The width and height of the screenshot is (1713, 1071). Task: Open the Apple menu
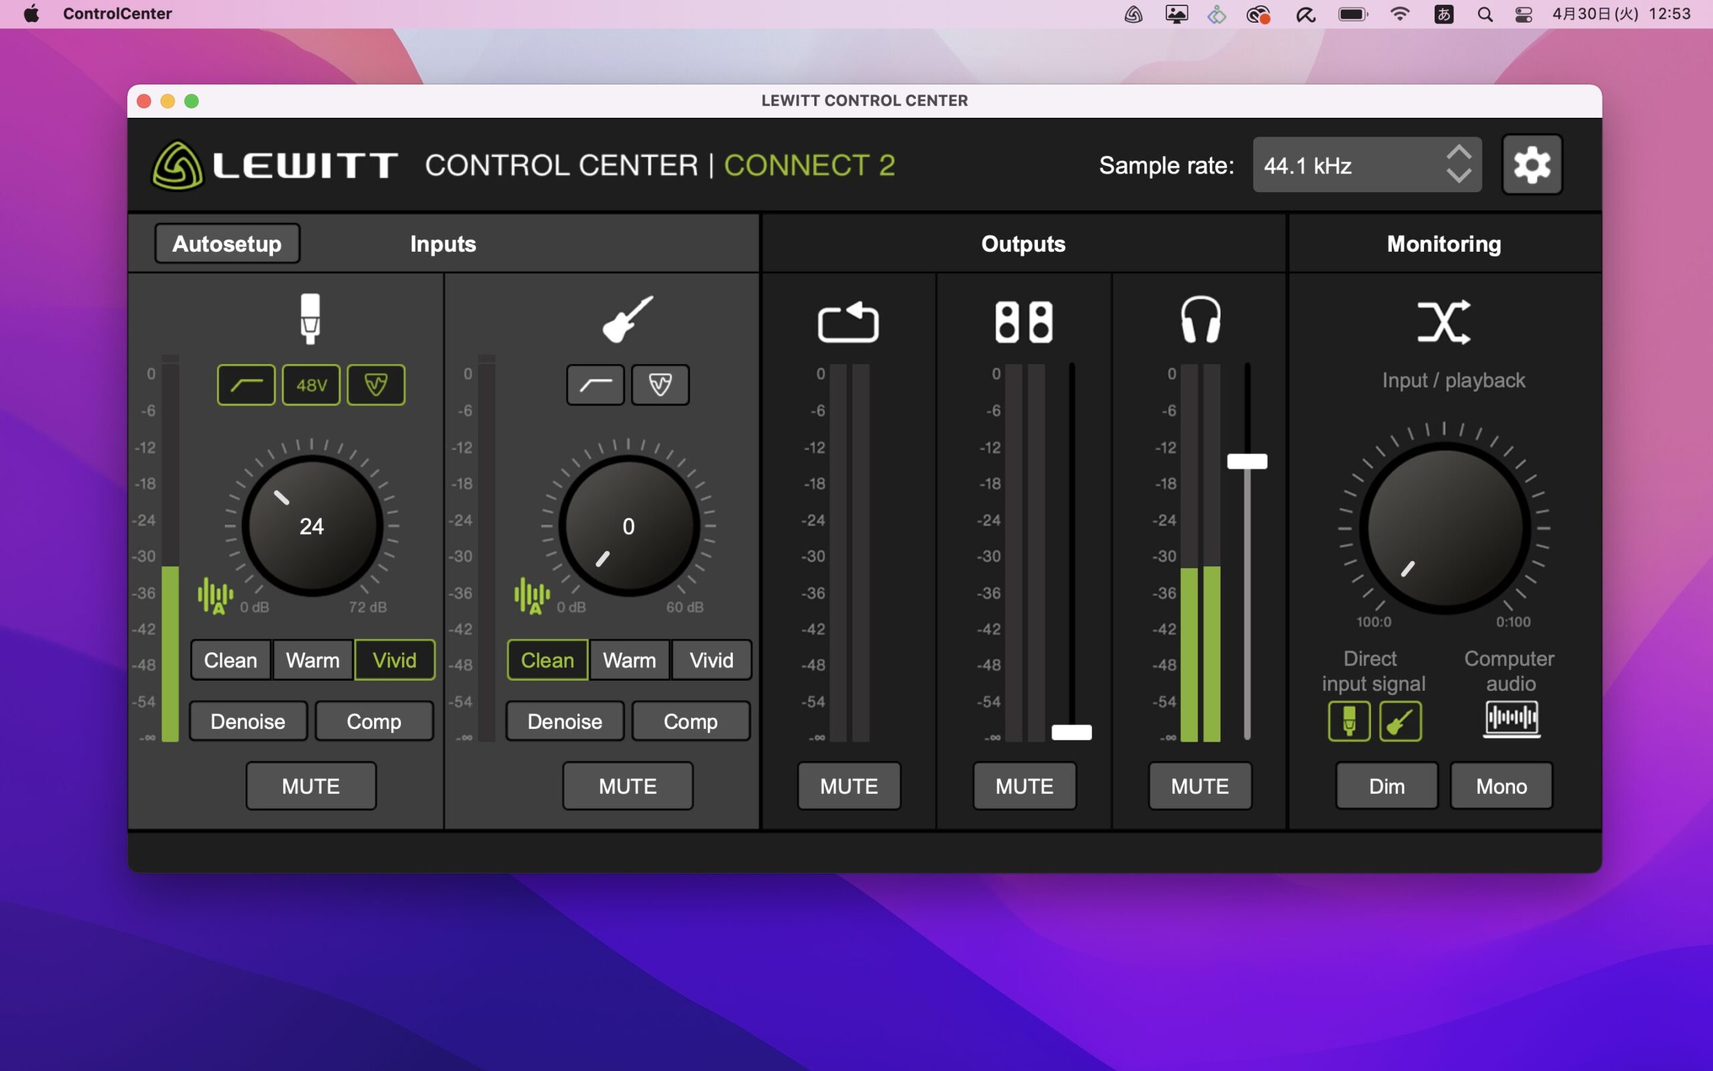[x=32, y=13]
